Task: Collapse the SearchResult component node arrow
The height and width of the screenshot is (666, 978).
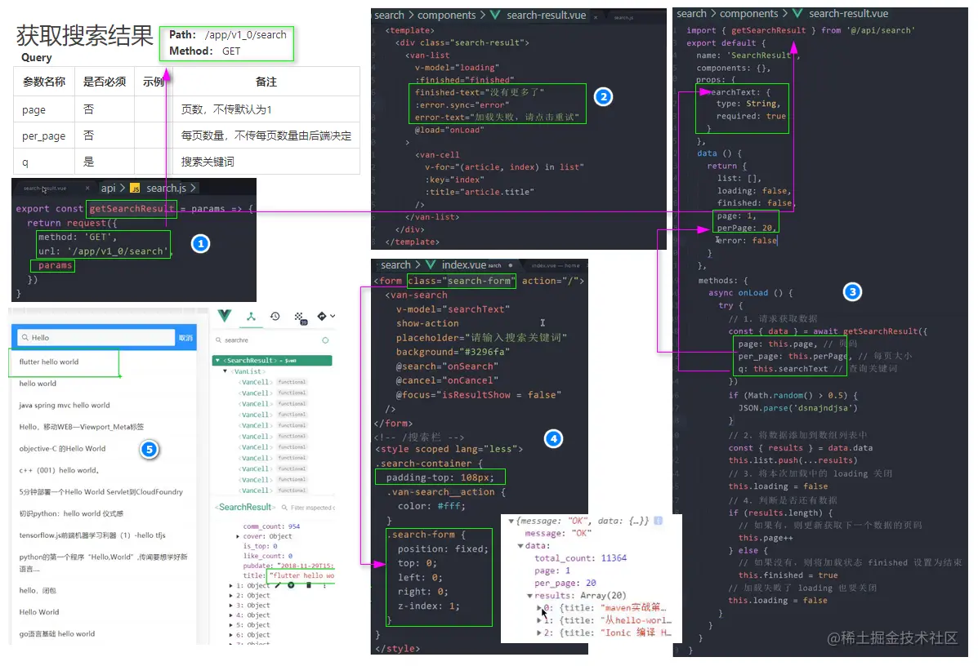Action: [x=217, y=361]
